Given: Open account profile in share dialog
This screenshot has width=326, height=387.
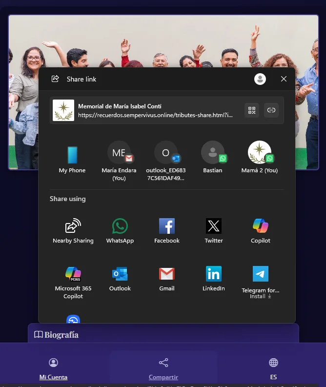Looking at the screenshot, I should [260, 79].
